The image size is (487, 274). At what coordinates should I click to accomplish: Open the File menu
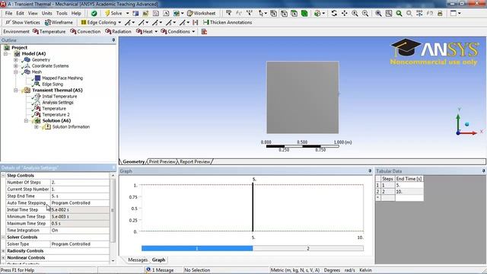pos(8,14)
